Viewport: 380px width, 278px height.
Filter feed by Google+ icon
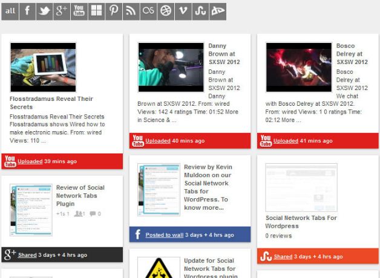(62, 11)
